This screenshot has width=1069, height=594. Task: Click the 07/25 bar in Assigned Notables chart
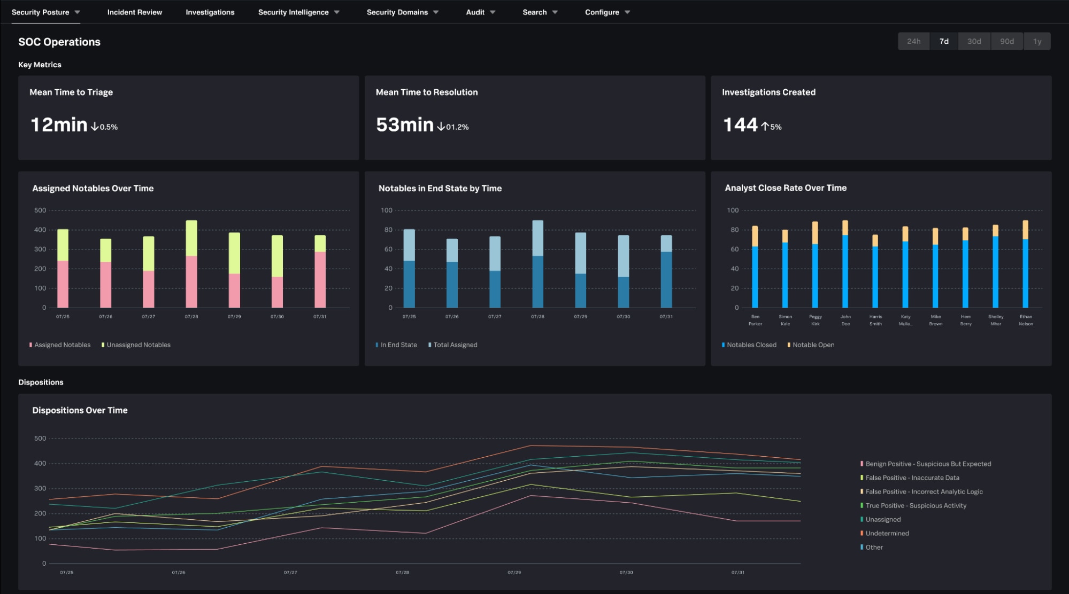(x=63, y=268)
